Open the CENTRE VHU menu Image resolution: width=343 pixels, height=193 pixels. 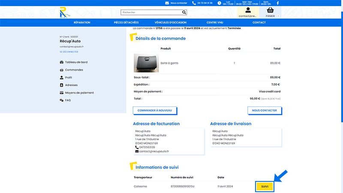click(215, 23)
